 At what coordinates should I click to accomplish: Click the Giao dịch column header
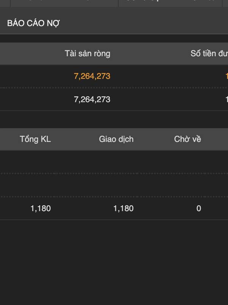(116, 139)
